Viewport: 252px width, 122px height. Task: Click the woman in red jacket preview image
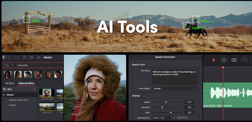95,88
